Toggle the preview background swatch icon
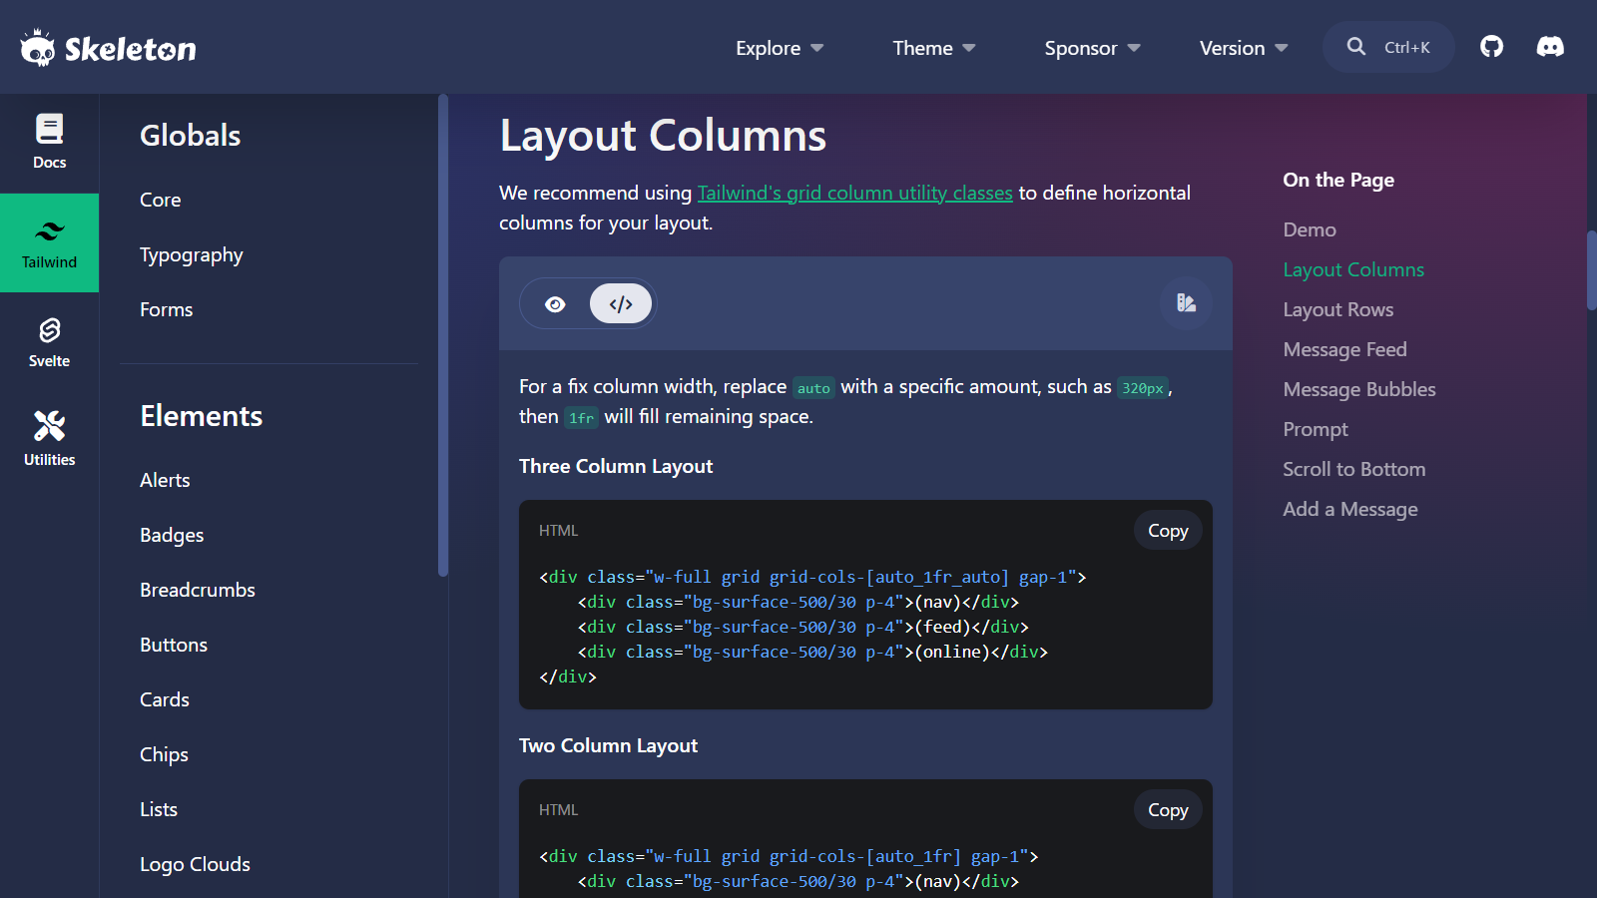 (1186, 303)
